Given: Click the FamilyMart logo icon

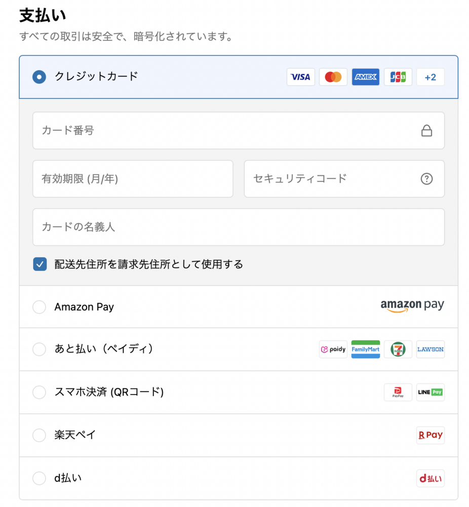Looking at the screenshot, I should pos(366,349).
